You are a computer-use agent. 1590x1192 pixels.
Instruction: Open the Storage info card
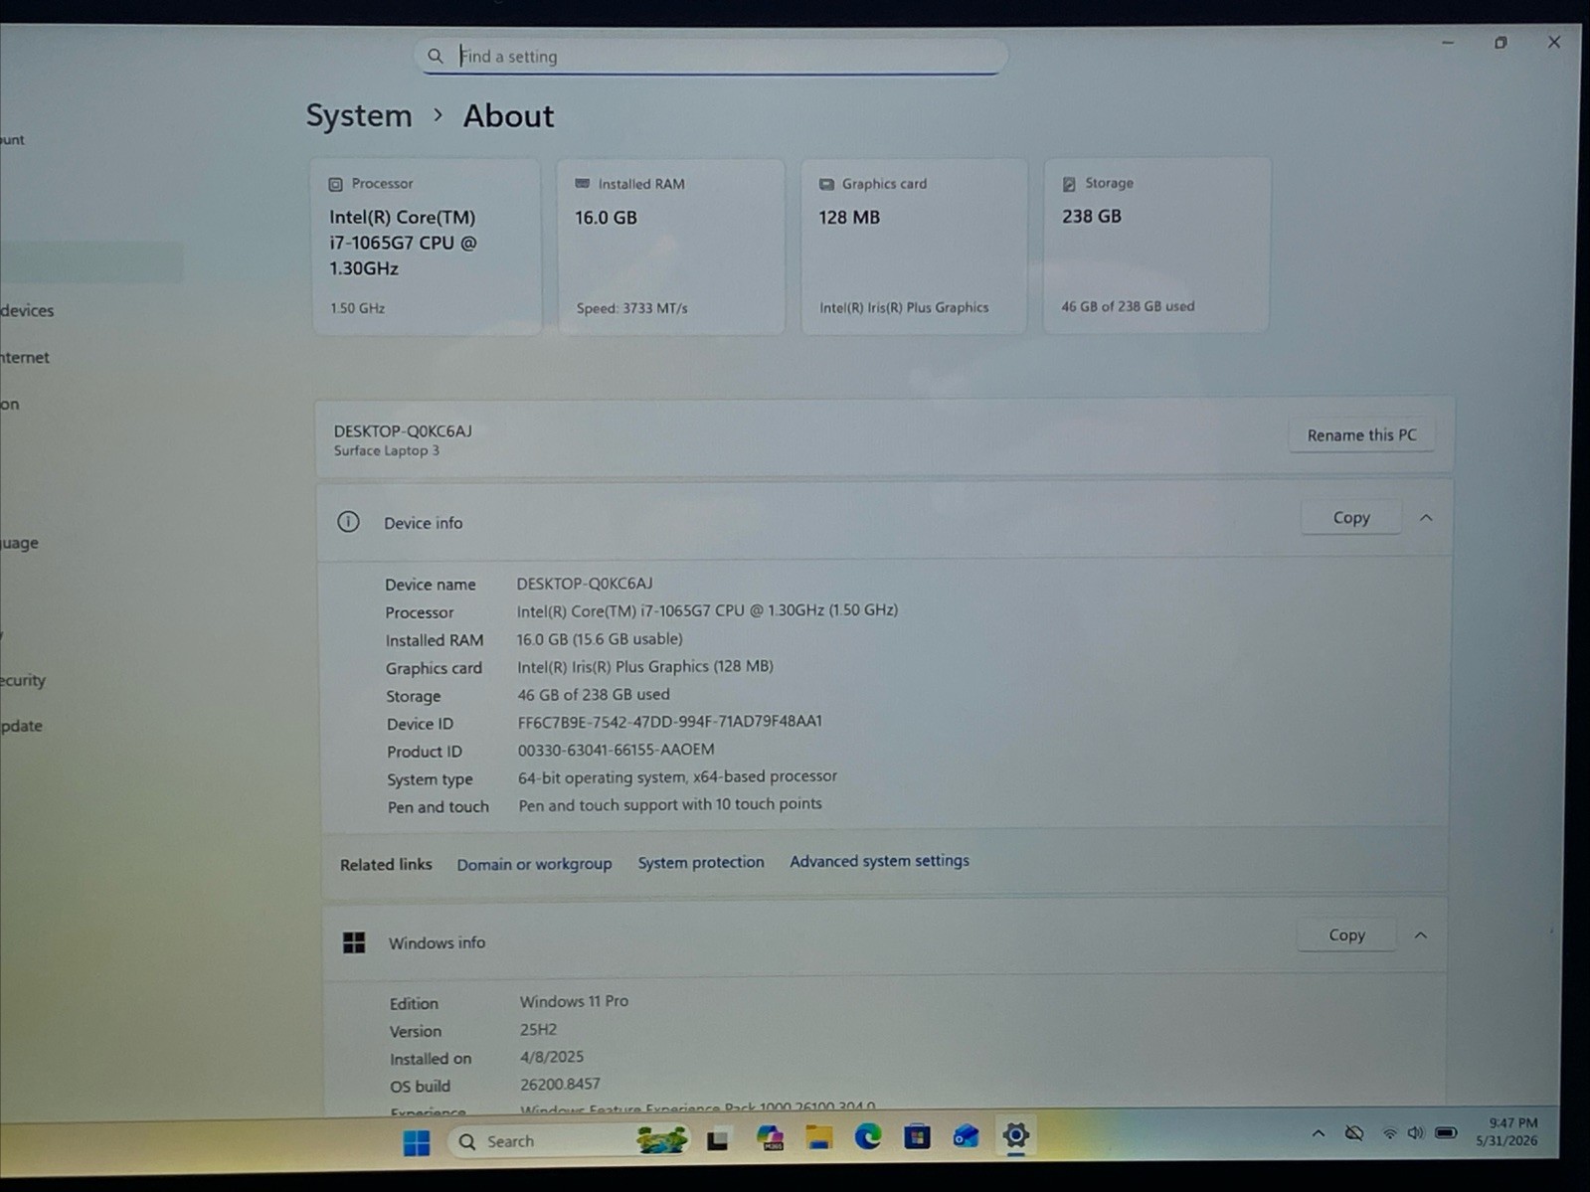pos(1156,245)
